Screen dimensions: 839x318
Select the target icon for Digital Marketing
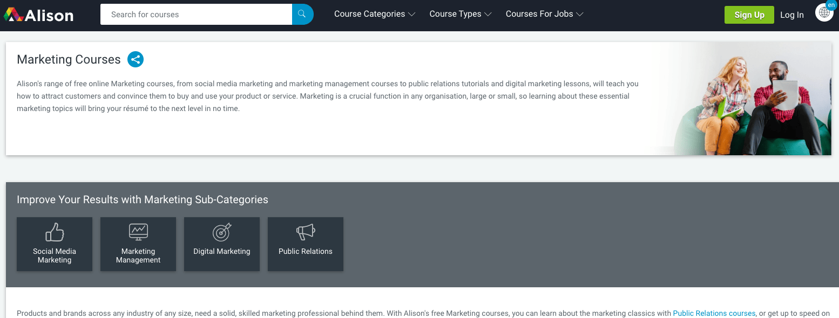pos(222,232)
